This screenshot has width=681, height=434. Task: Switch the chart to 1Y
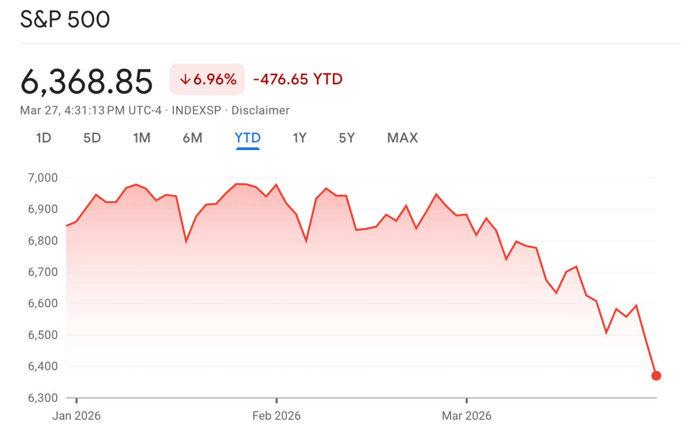(x=299, y=138)
